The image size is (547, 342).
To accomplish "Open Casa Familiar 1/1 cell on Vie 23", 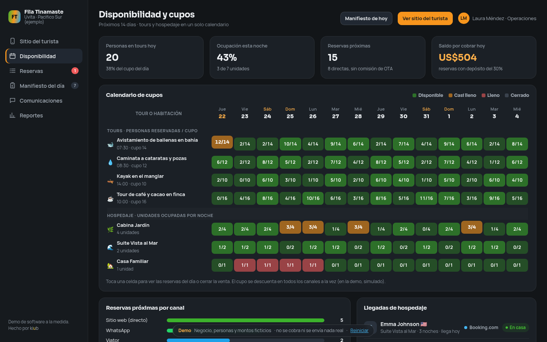I will click(x=245, y=265).
